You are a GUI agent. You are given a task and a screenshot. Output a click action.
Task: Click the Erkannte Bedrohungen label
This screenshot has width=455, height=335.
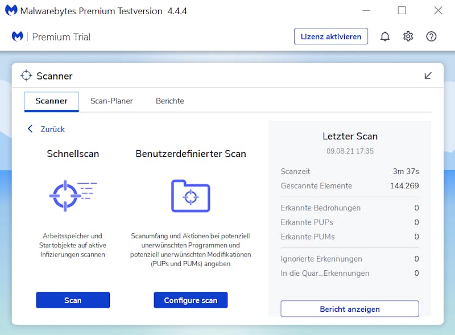pyautogui.click(x=320, y=208)
